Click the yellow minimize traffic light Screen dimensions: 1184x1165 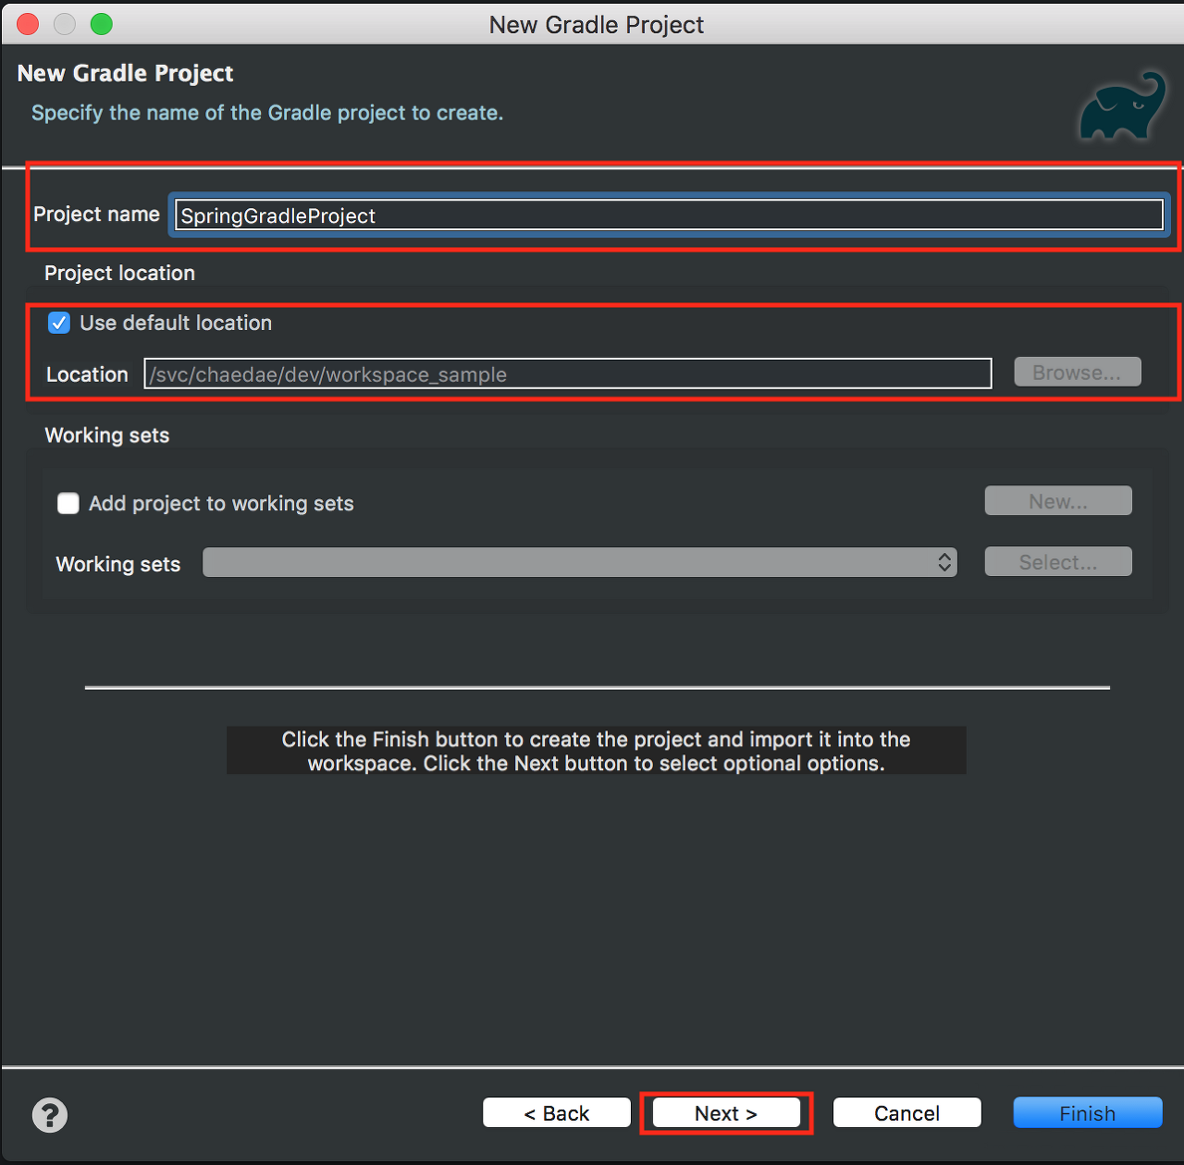(x=64, y=24)
